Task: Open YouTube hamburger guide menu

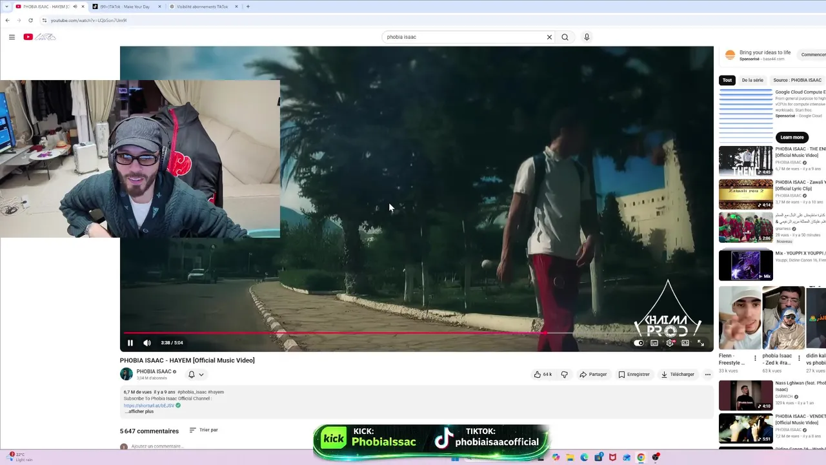Action: 12,37
